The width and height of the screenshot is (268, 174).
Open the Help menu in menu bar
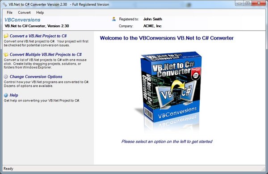[x=40, y=12]
